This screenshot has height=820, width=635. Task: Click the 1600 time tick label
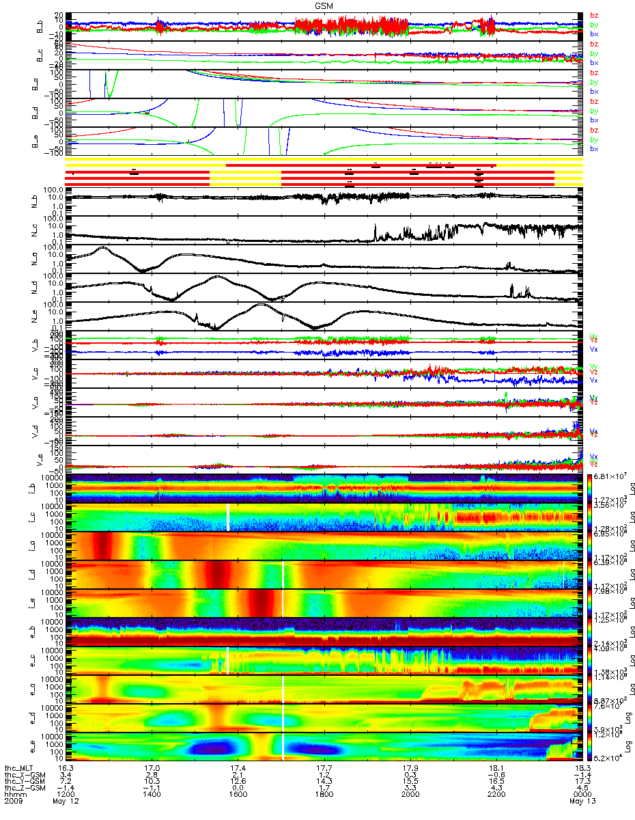tap(238, 794)
